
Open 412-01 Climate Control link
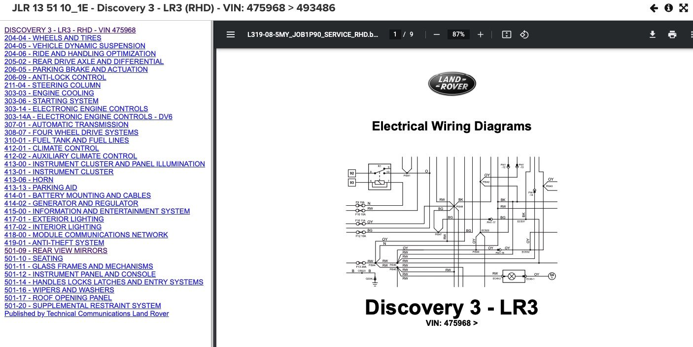[52, 148]
